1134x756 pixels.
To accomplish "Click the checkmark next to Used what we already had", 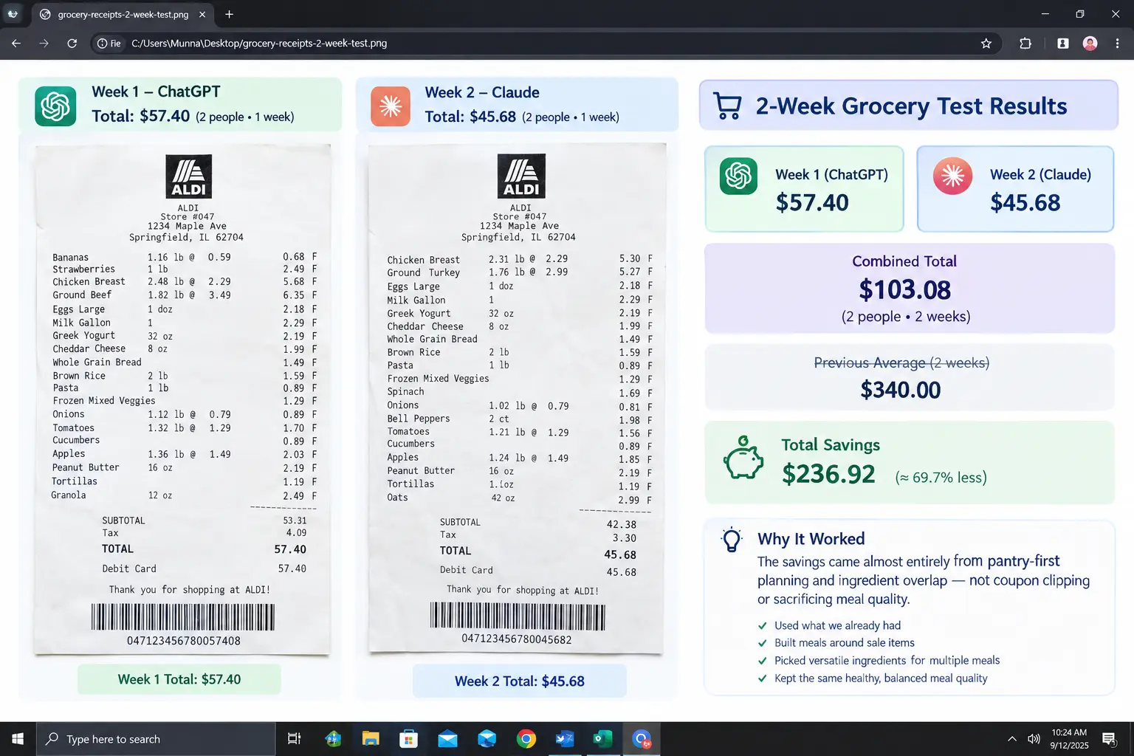I will pyautogui.click(x=763, y=625).
